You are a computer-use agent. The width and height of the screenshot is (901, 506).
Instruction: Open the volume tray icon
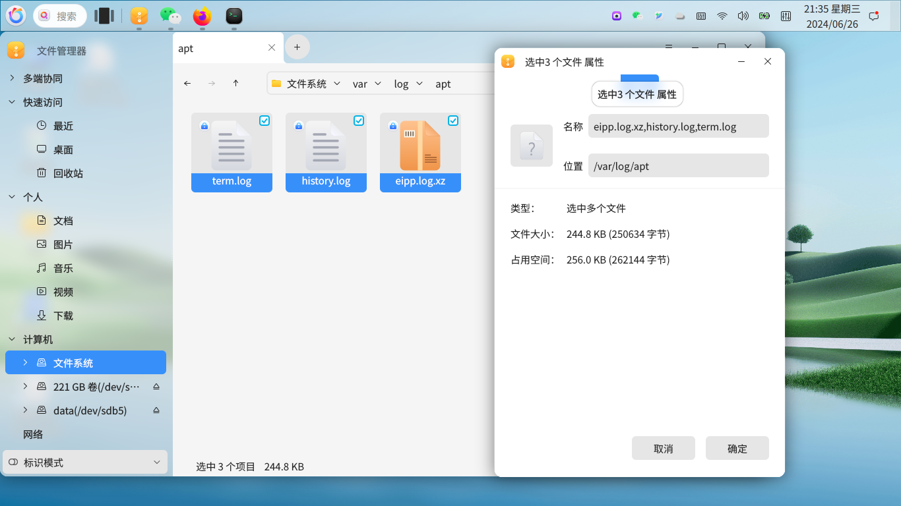[x=743, y=16]
